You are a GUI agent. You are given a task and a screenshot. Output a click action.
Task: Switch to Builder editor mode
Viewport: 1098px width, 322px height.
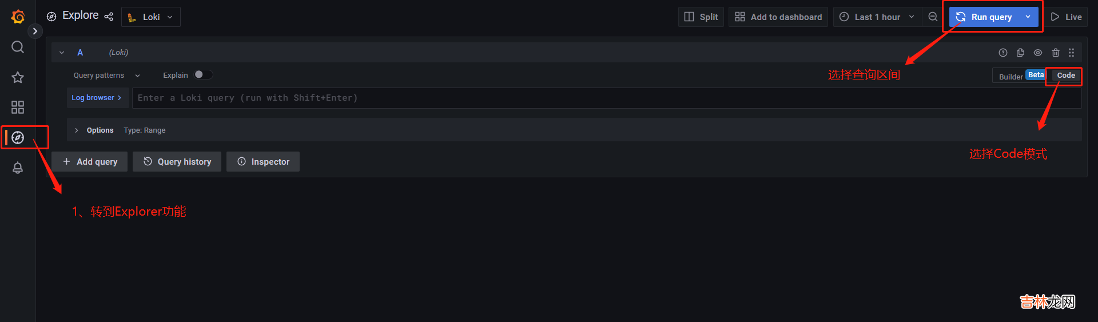coord(1011,77)
